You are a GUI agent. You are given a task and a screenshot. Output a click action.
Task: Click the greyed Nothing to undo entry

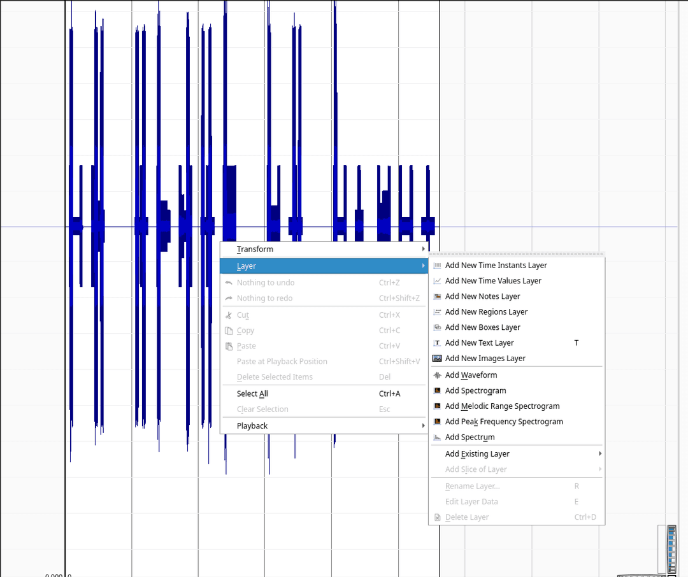click(324, 283)
